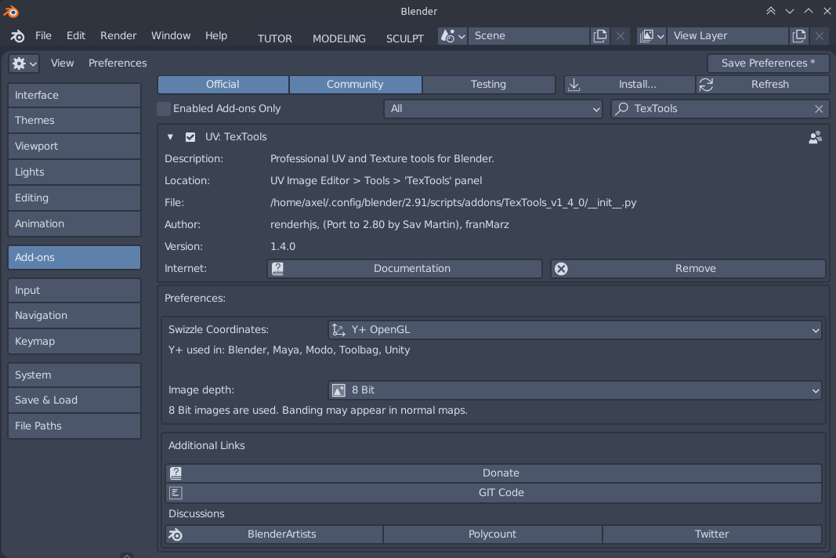The width and height of the screenshot is (836, 558).
Task: Click the Refresh button
Action: coord(763,85)
